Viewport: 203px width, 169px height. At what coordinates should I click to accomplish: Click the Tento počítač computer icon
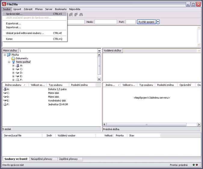coord(13,62)
